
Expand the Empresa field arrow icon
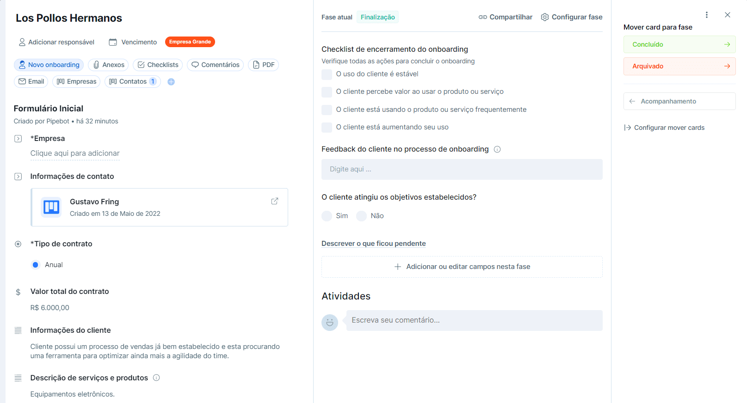click(x=18, y=139)
